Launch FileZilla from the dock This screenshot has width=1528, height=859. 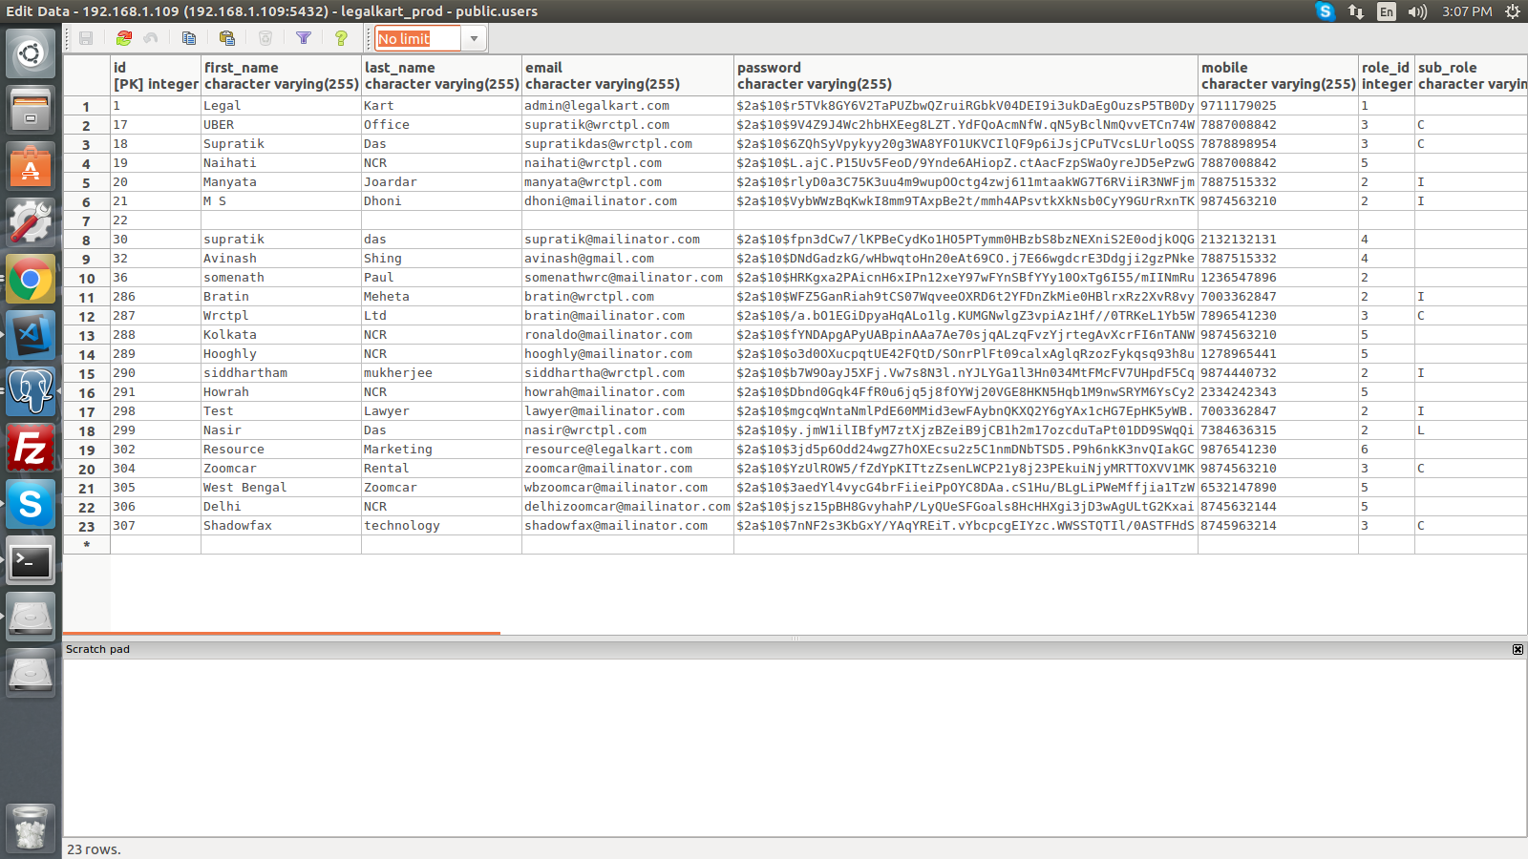pyautogui.click(x=31, y=448)
